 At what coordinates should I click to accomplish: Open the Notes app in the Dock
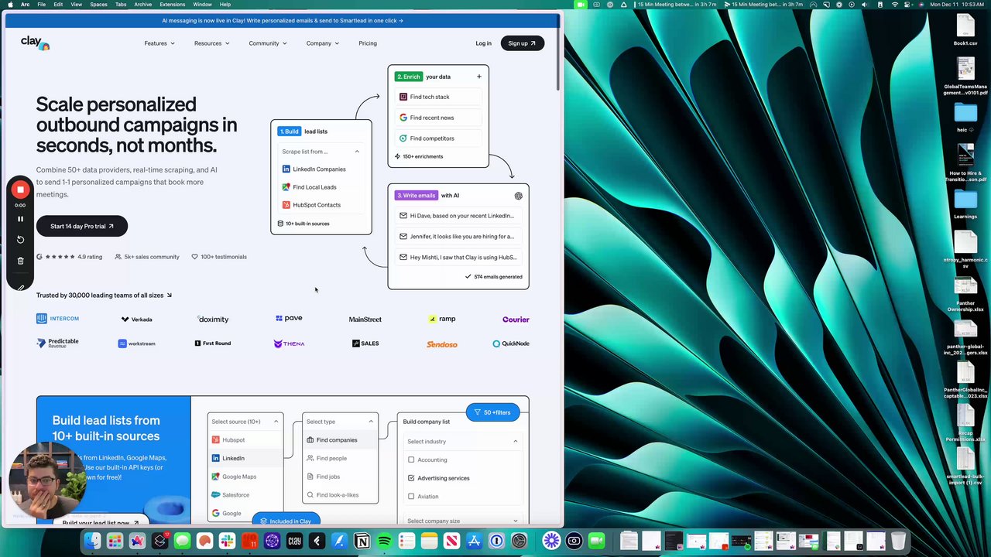[x=429, y=541]
